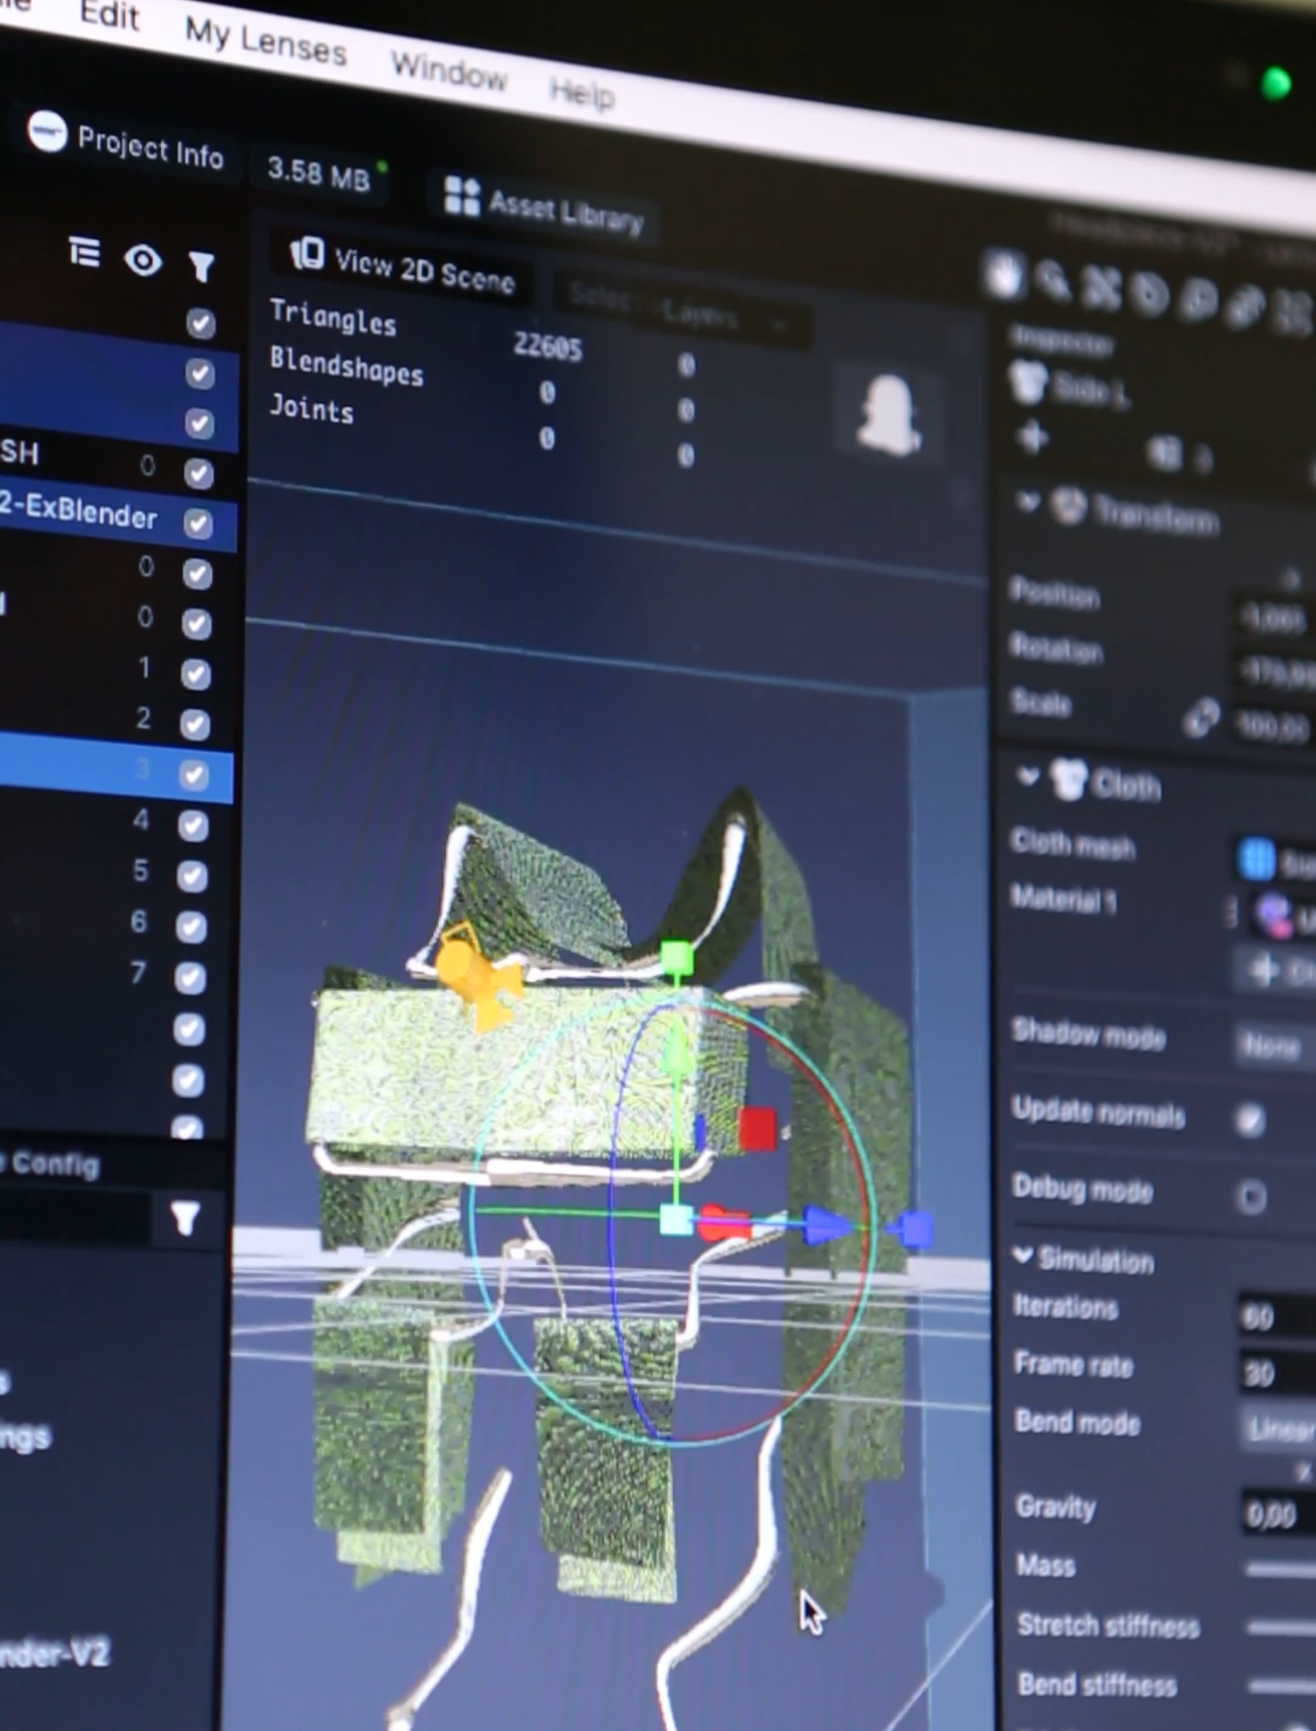Toggle the Update normals checkbox
Viewport: 1316px width, 1731px height.
pos(1250,1120)
